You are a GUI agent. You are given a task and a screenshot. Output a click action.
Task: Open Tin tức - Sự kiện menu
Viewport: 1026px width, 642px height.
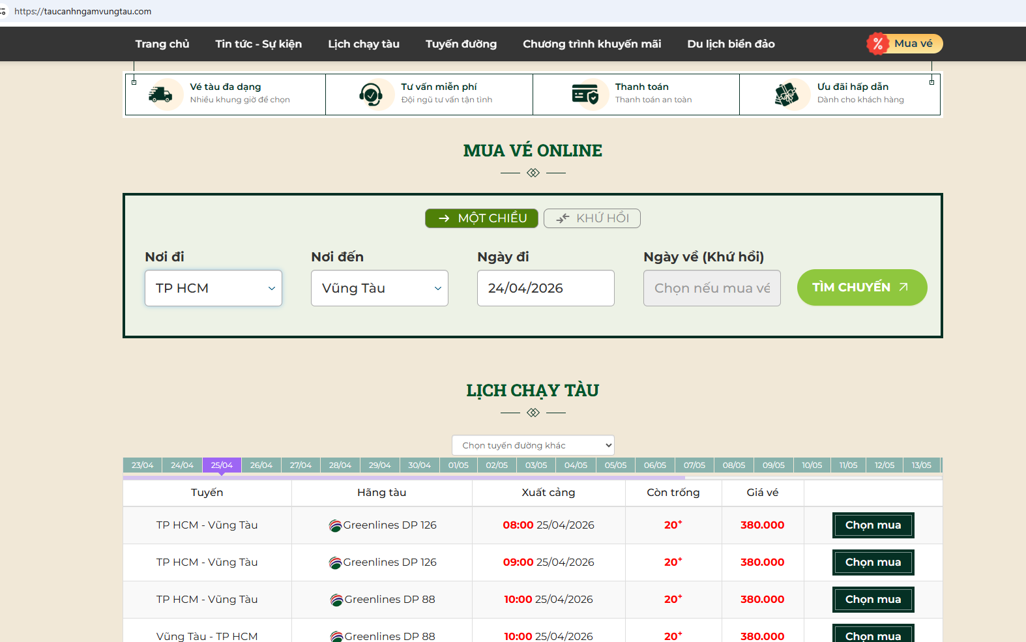259,44
